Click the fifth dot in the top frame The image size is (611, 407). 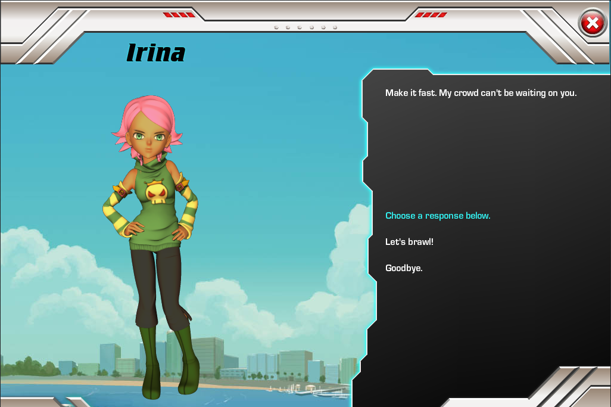coord(323,27)
